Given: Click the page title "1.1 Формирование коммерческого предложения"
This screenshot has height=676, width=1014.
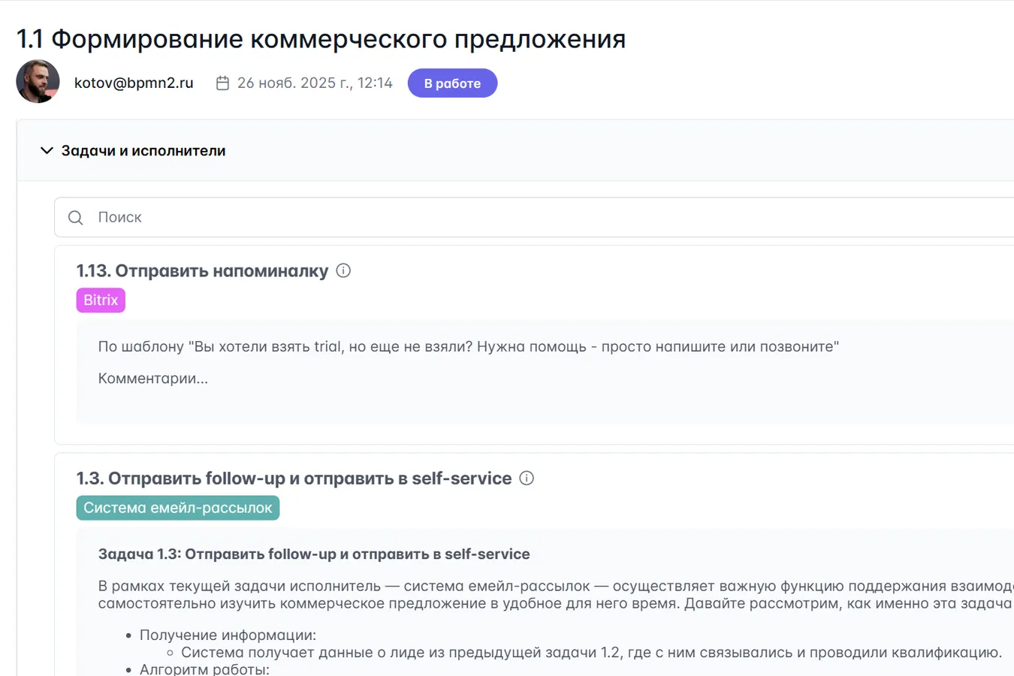Looking at the screenshot, I should (x=321, y=39).
